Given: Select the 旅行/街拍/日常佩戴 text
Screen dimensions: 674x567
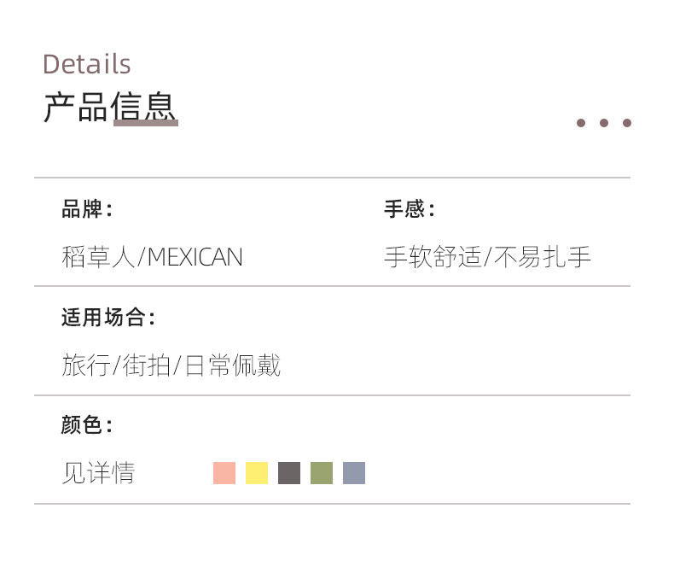Looking at the screenshot, I should tap(171, 365).
